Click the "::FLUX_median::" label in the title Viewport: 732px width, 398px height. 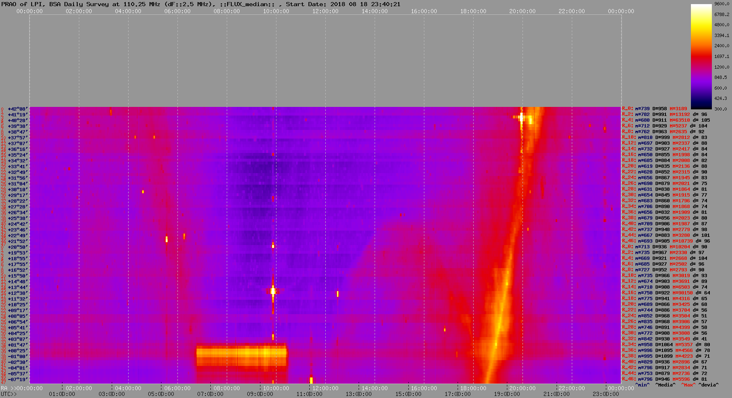click(x=248, y=4)
